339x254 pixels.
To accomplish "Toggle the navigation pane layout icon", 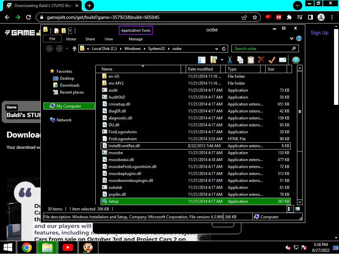I will pyautogui.click(x=202, y=60).
